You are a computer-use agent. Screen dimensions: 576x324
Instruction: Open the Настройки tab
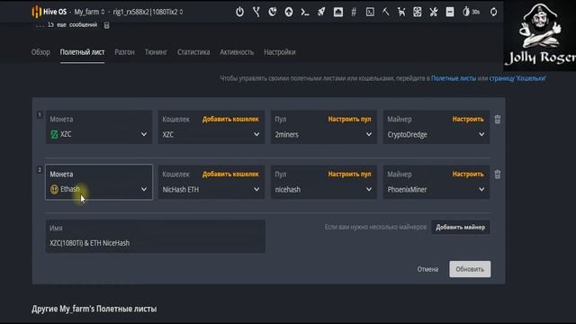tap(280, 52)
